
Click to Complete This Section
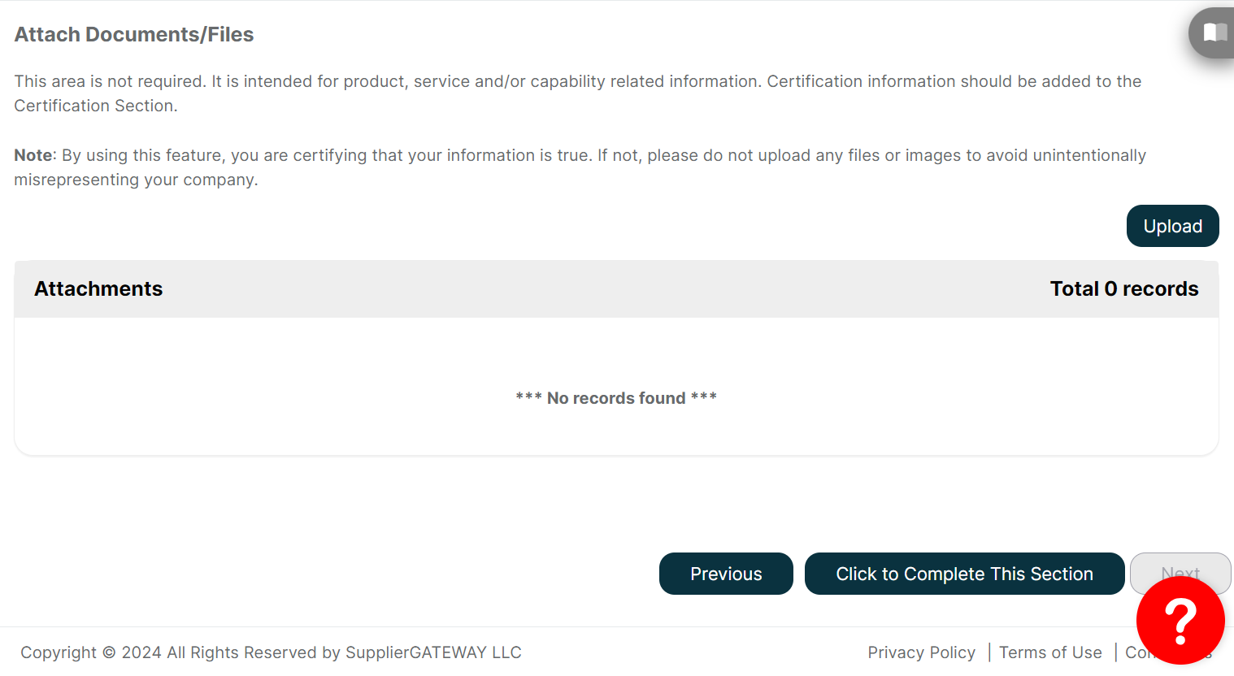[x=964, y=574]
